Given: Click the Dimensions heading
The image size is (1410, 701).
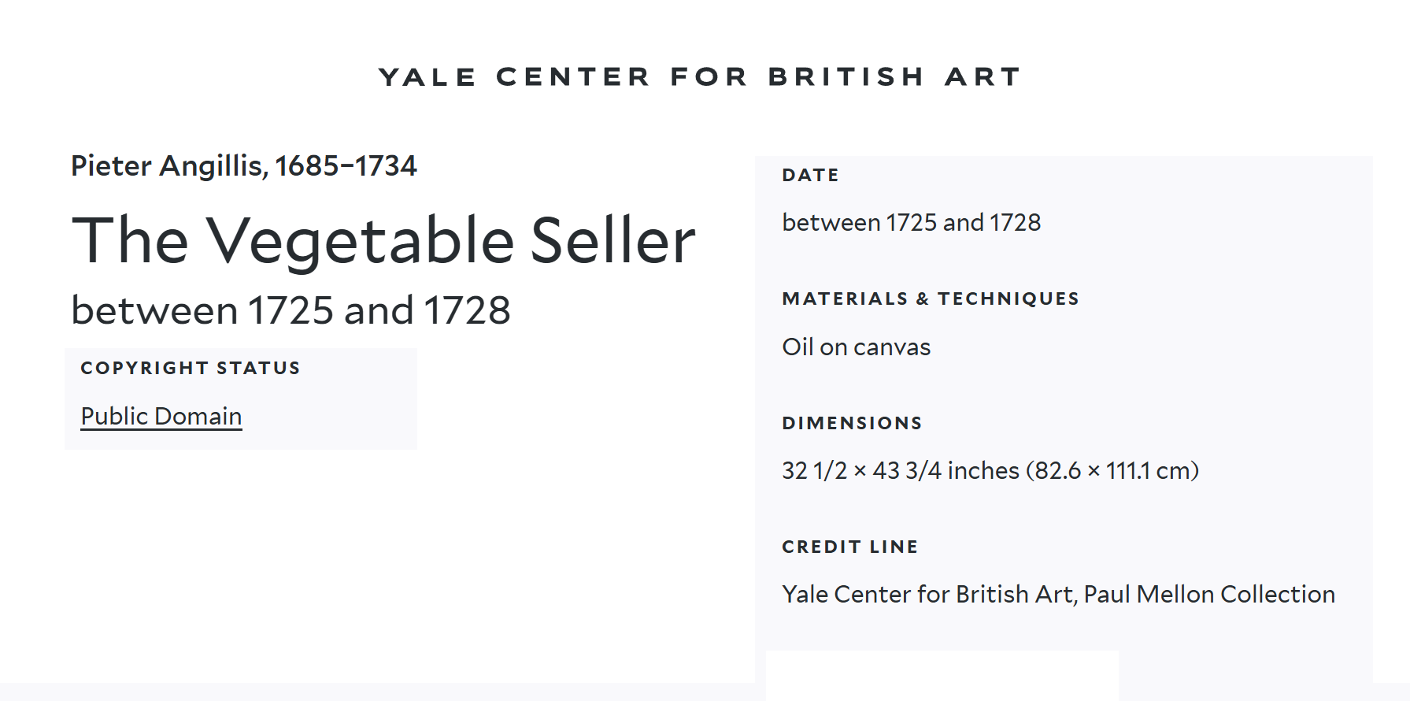Looking at the screenshot, I should tap(852, 423).
